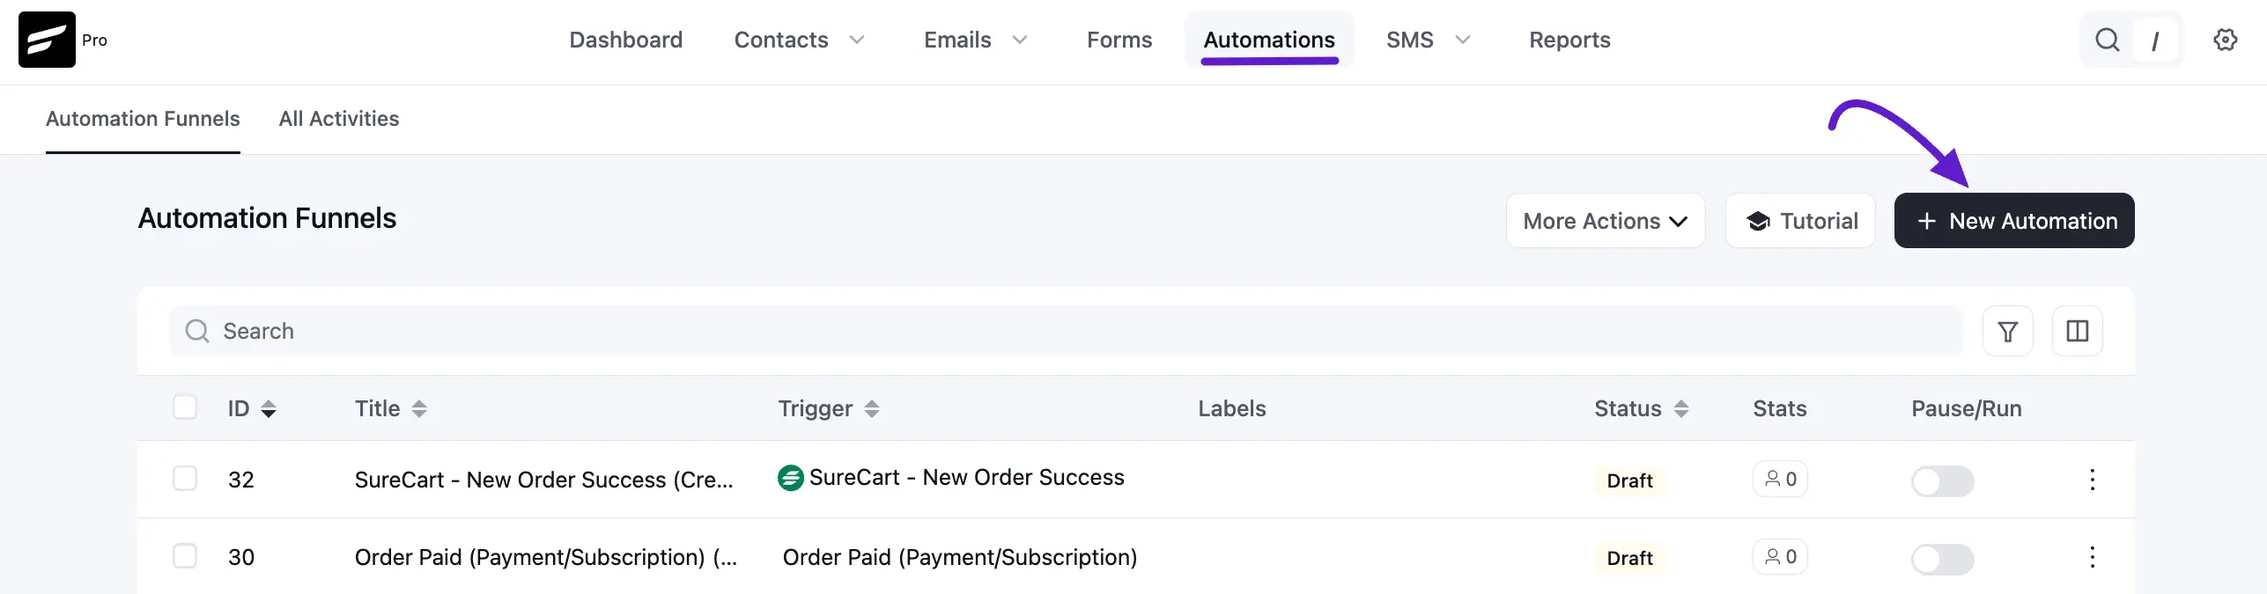This screenshot has width=2267, height=594.
Task: Click the Tutorial button
Action: pyautogui.click(x=1800, y=221)
